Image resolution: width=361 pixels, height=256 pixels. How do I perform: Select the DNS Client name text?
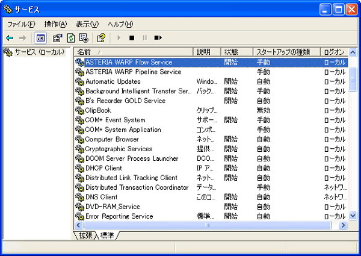tap(102, 197)
